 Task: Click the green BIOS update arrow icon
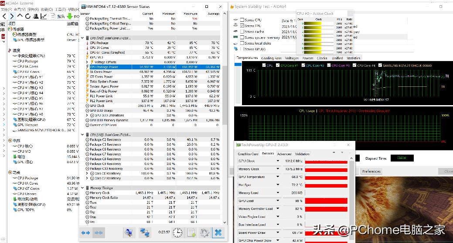(70, 16)
